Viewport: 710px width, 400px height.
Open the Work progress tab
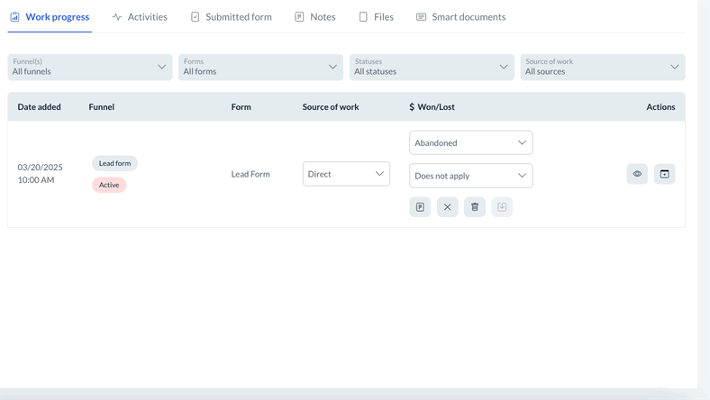point(50,17)
